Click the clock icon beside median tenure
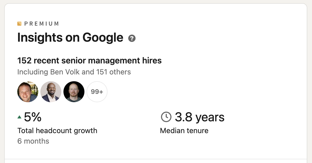 click(166, 117)
